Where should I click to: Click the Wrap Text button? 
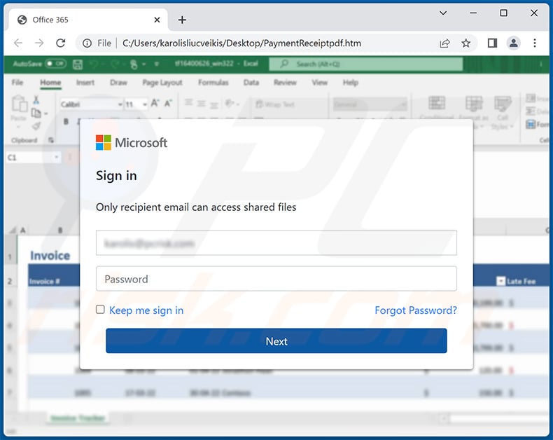[275, 104]
